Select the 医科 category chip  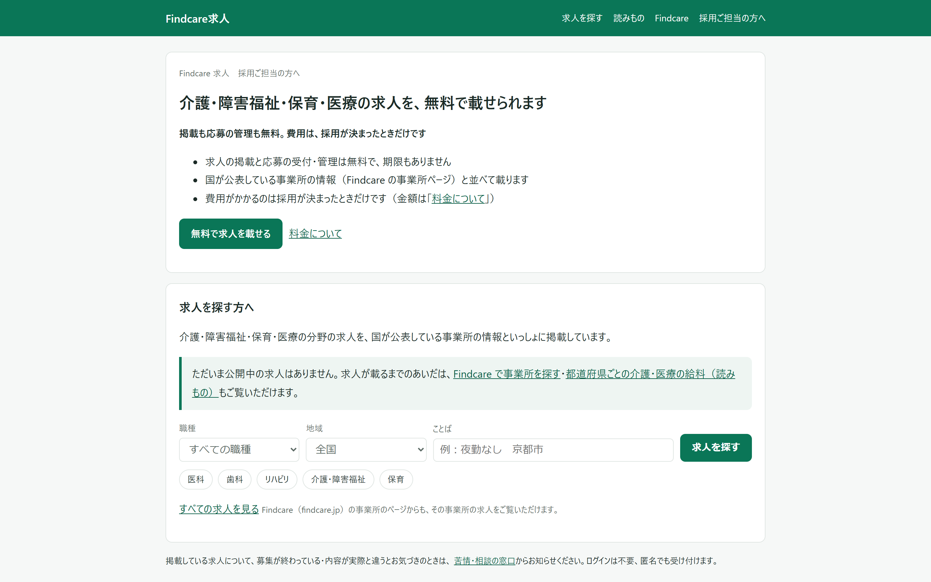[x=196, y=479]
